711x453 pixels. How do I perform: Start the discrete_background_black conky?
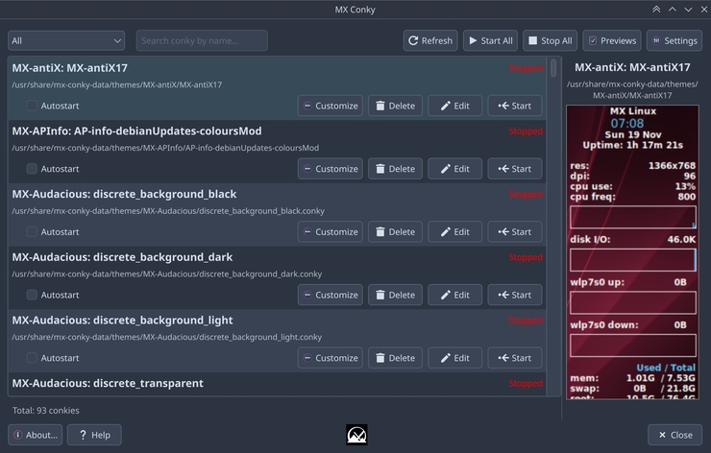[514, 232]
